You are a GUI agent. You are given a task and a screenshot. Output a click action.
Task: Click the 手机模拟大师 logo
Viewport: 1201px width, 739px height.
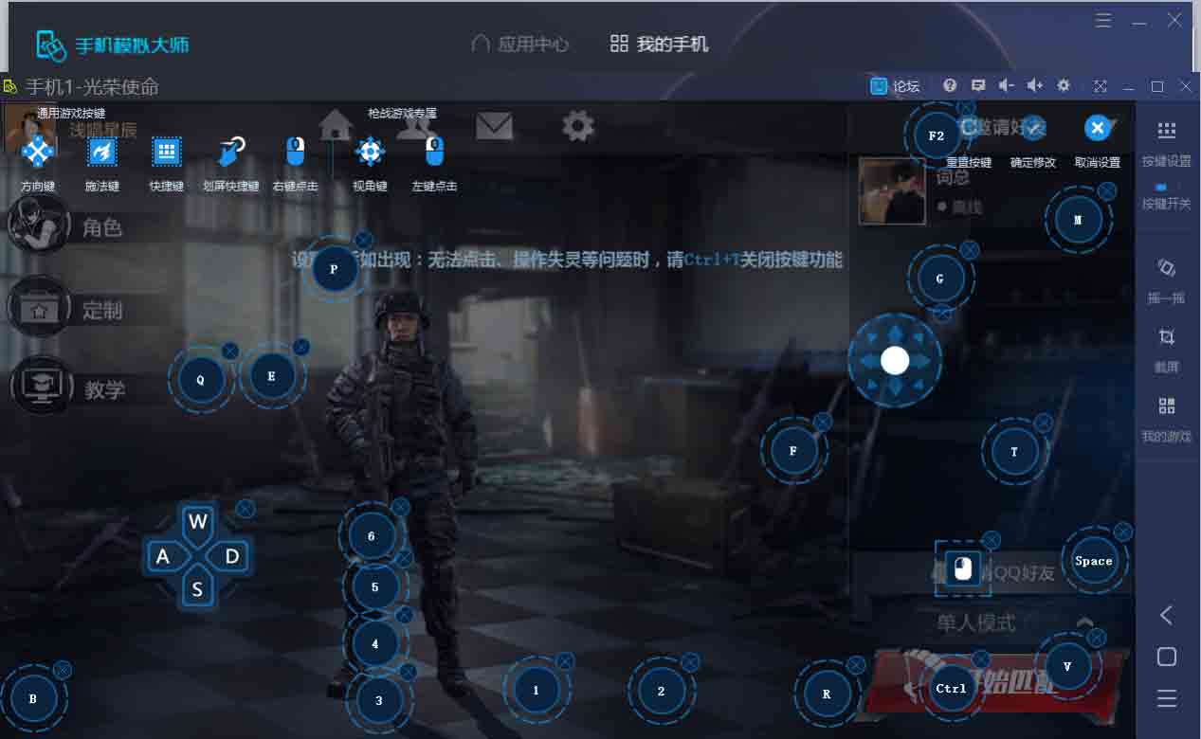pyautogui.click(x=113, y=45)
